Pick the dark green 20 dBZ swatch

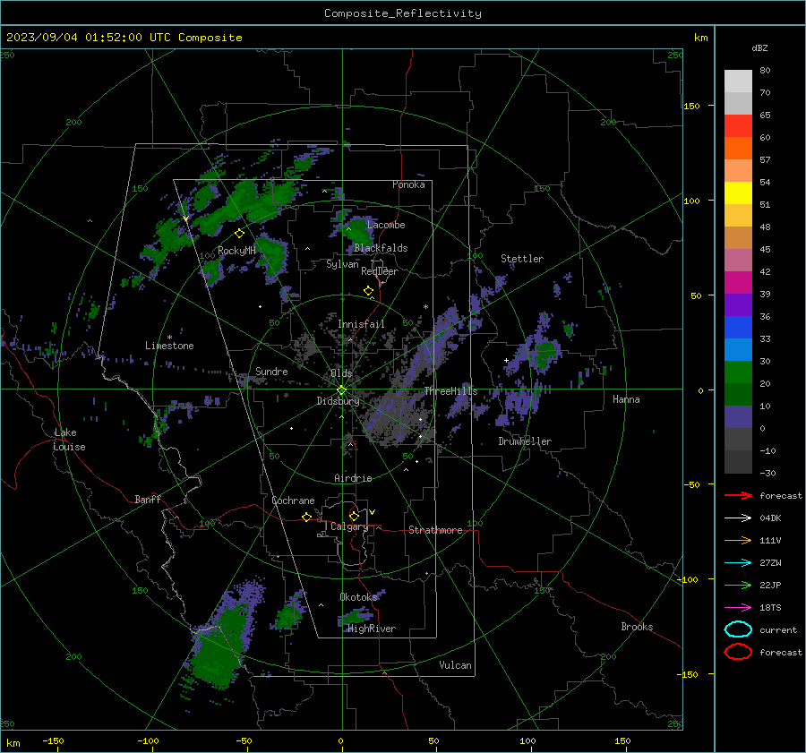pos(738,394)
